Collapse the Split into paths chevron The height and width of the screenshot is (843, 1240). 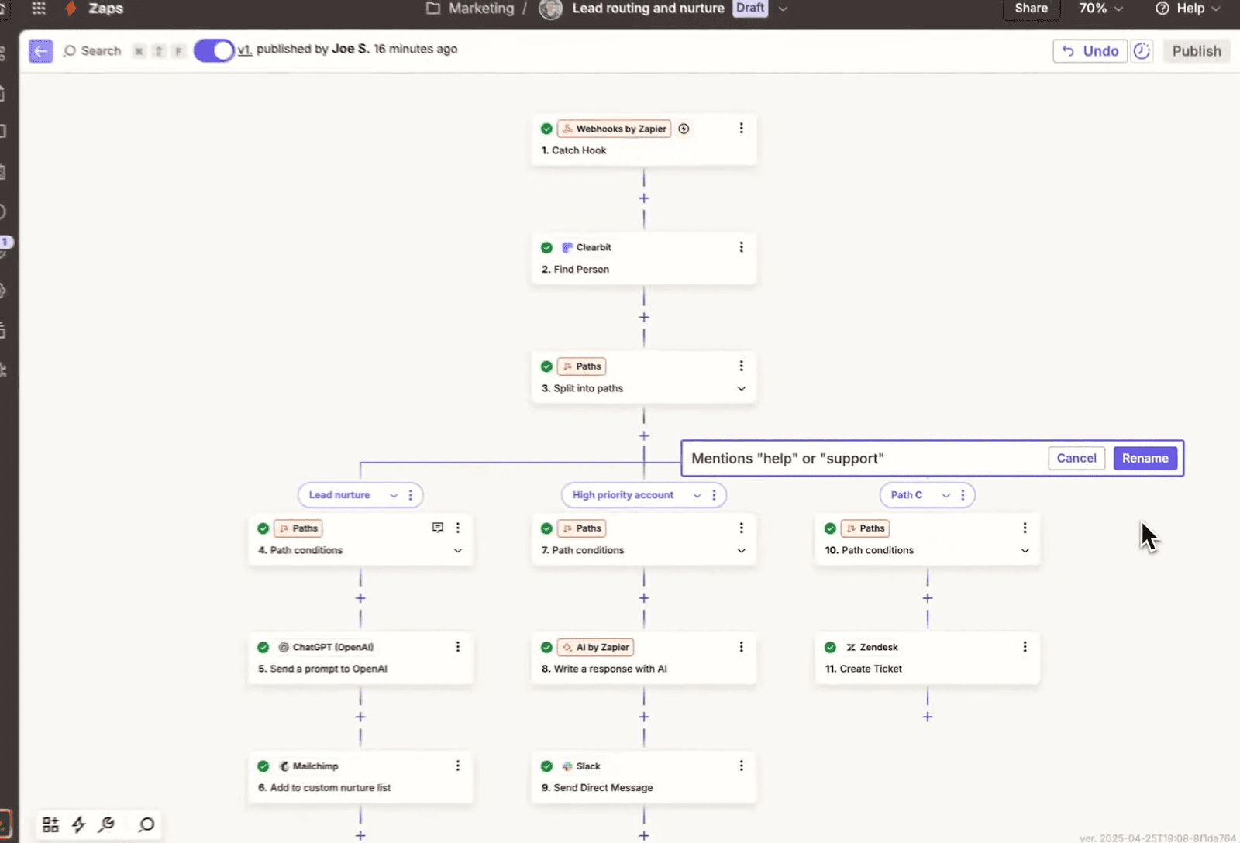click(x=741, y=389)
